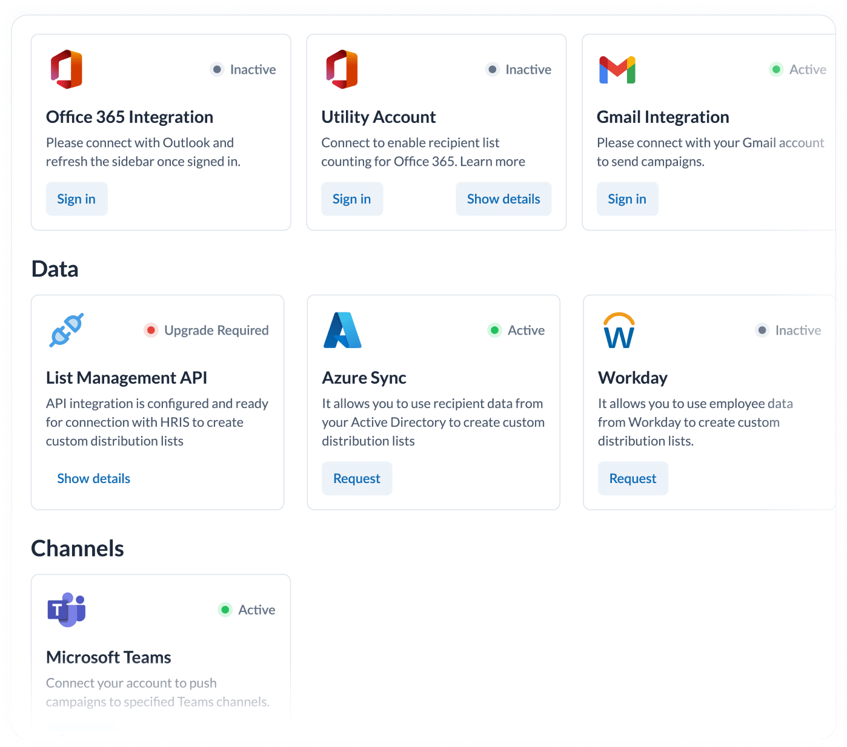Click the green Active dot on Gmail Integration
This screenshot has width=847, height=747.
pos(776,70)
